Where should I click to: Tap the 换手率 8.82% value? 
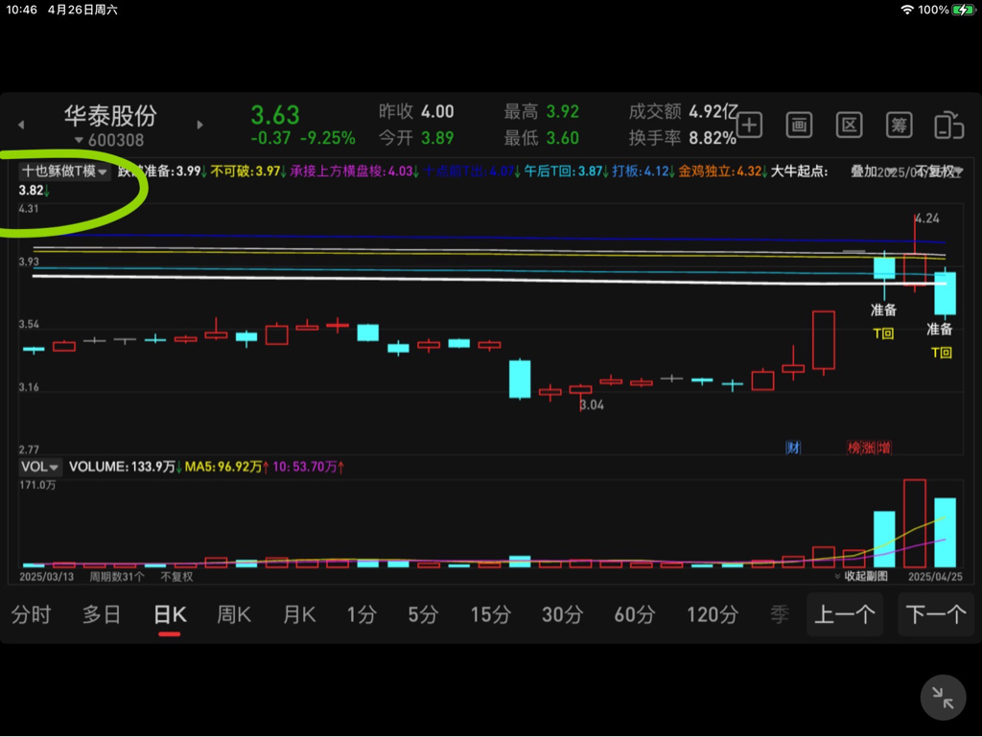(x=683, y=138)
